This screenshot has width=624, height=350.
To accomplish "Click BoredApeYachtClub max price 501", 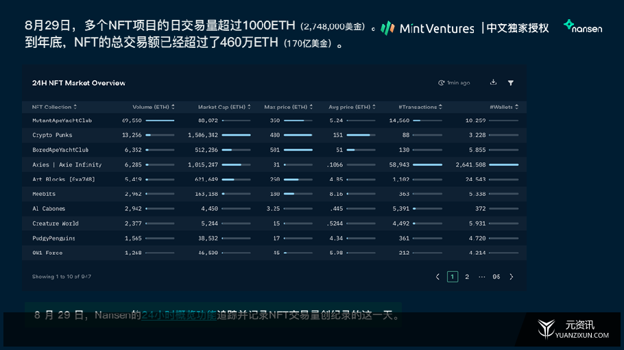I will click(274, 150).
